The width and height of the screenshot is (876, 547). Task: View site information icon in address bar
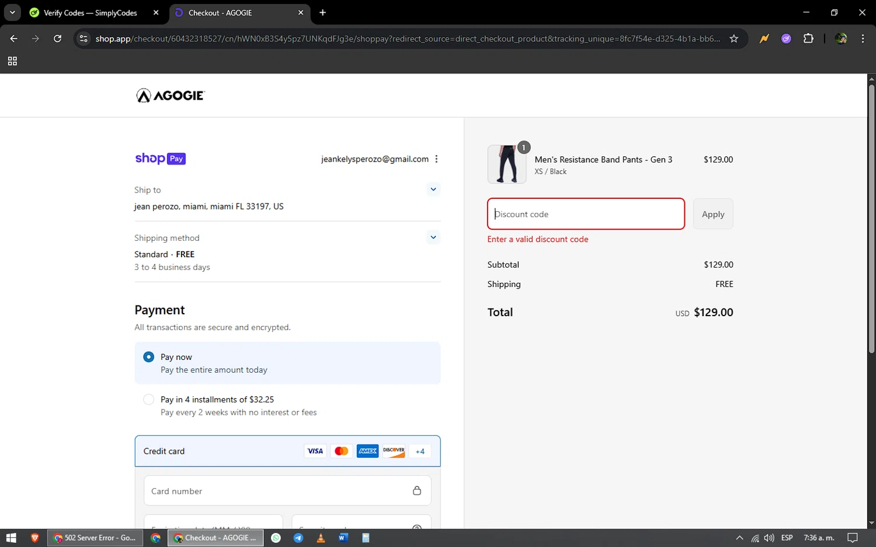[x=84, y=38]
